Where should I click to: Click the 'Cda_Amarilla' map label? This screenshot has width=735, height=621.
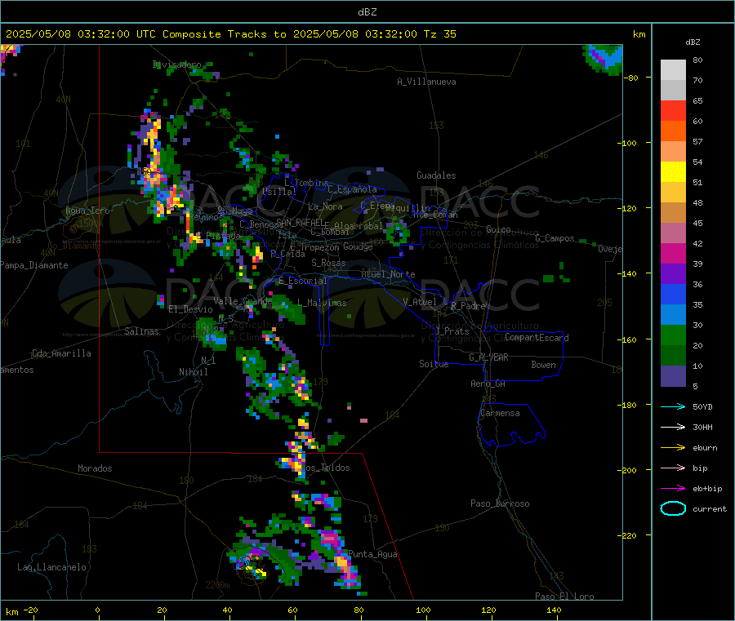pos(61,353)
